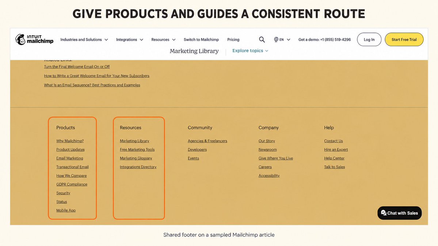Click the Log In button
438x246 pixels.
click(369, 40)
